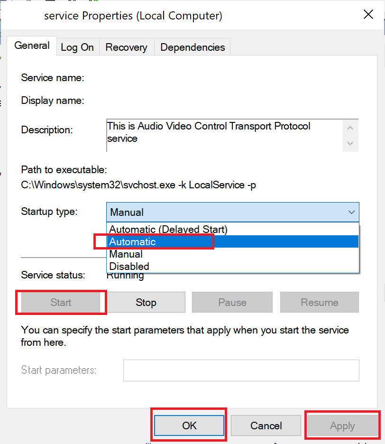Click inside the Description text box

tap(223, 135)
